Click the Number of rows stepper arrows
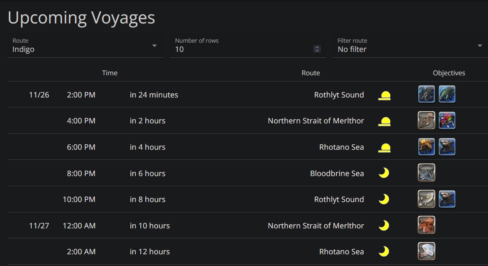 click(x=317, y=49)
